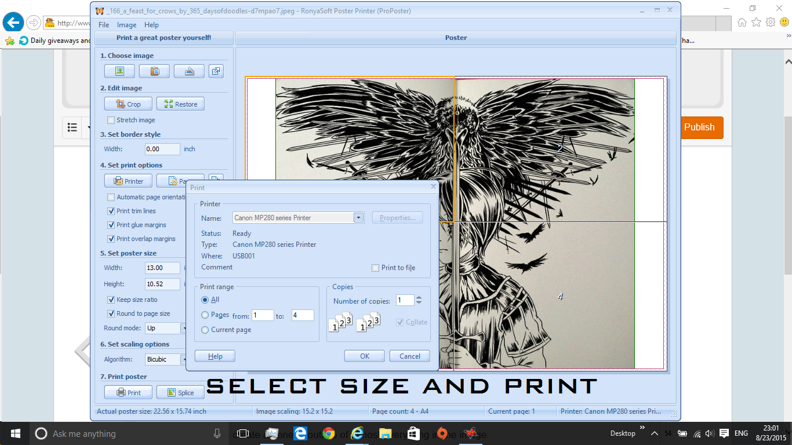The height and width of the screenshot is (445, 792).
Task: Check Print to file option
Action: (x=376, y=268)
